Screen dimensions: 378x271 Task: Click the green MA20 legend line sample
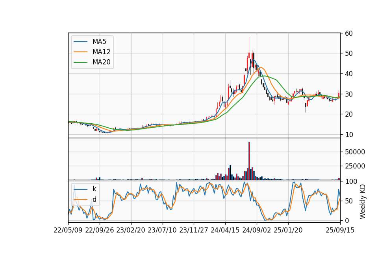[80, 62]
